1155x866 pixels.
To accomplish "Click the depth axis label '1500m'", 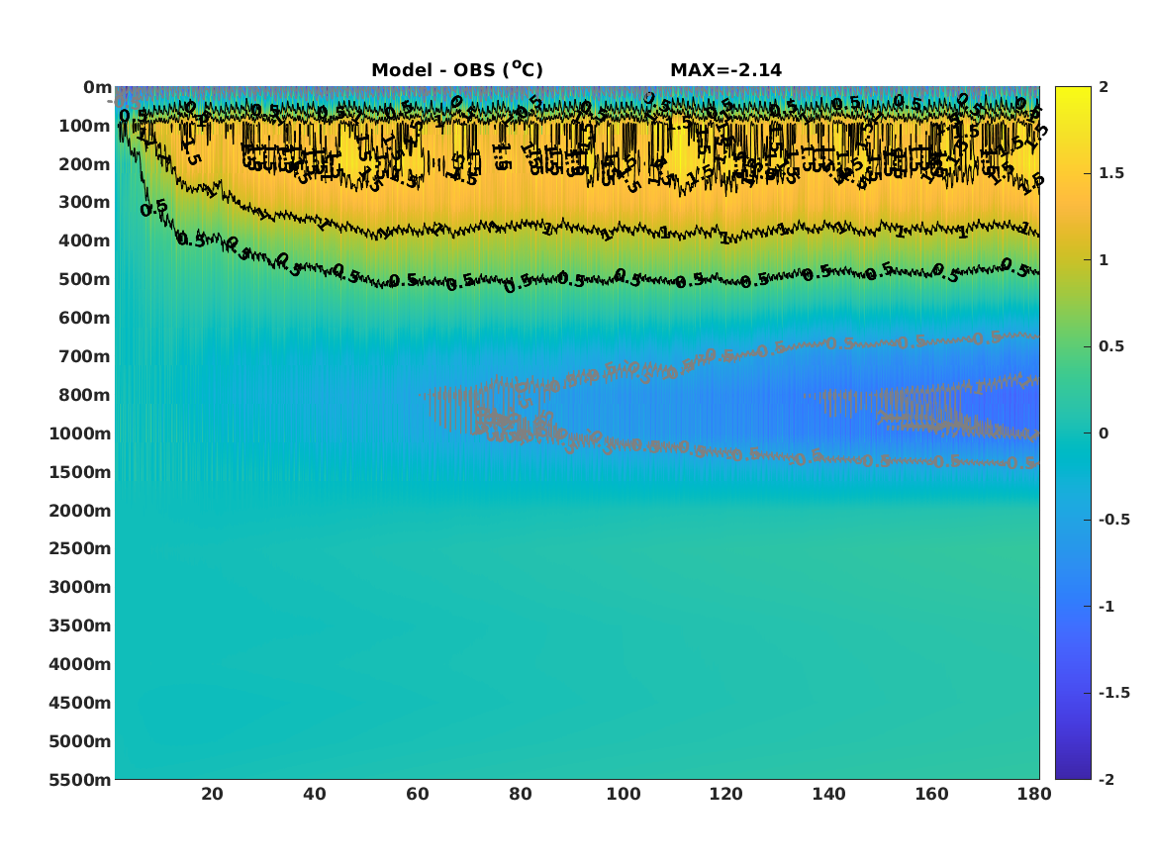I will tap(79, 472).
